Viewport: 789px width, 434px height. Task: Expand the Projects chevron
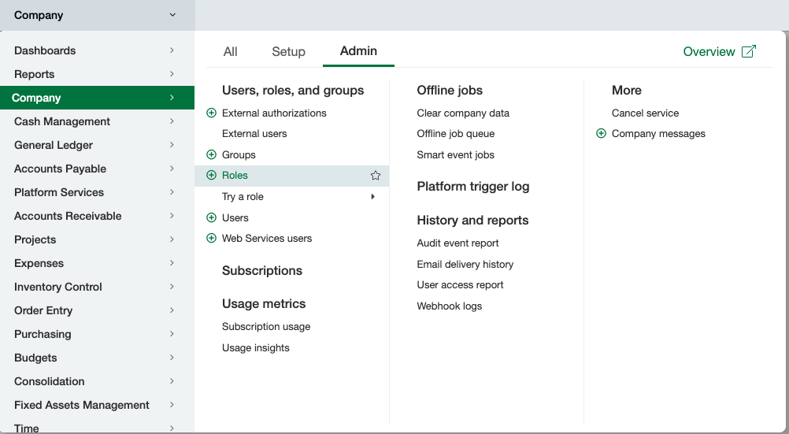click(x=172, y=239)
